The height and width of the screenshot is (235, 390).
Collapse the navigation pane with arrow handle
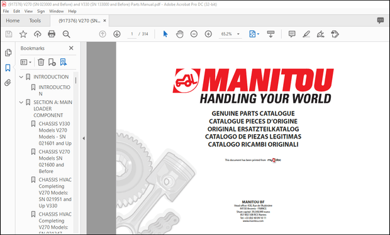[x=84, y=138]
